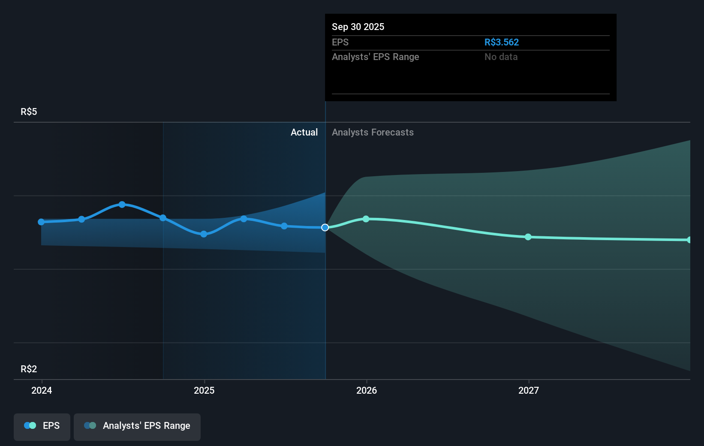Click the EPS value R$3.562 in tooltip

coord(502,42)
